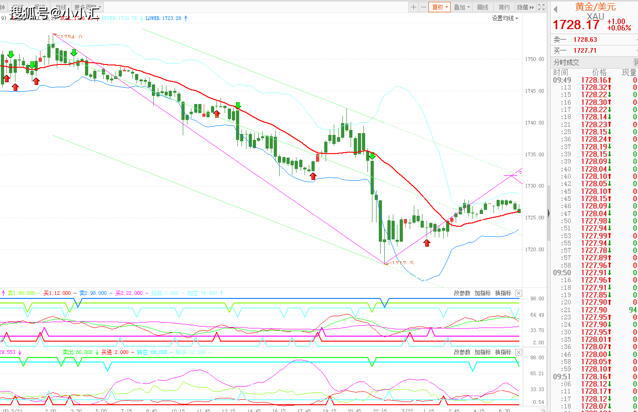The image size is (638, 412).
Task: Click 换指标 in the 卖出/买进 indicator panel
Action: (503, 352)
